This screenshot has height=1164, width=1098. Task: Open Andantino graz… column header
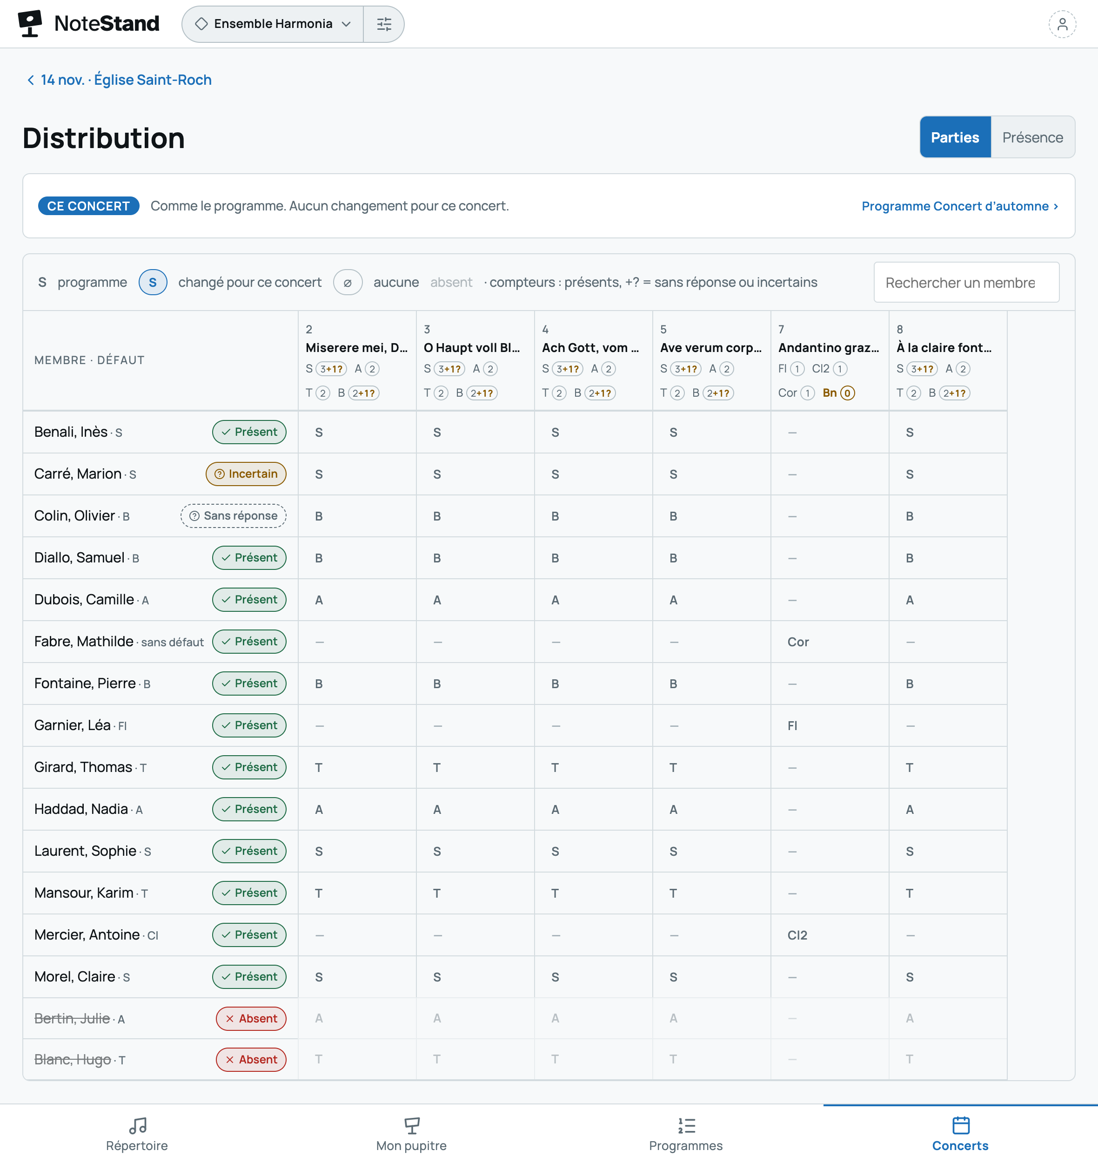pos(830,360)
